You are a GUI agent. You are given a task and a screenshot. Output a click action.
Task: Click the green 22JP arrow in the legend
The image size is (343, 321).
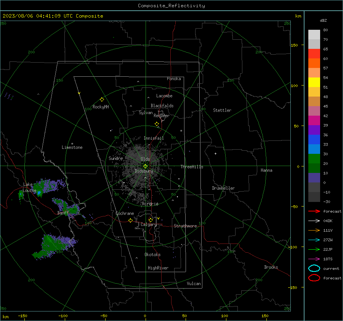[314, 249]
